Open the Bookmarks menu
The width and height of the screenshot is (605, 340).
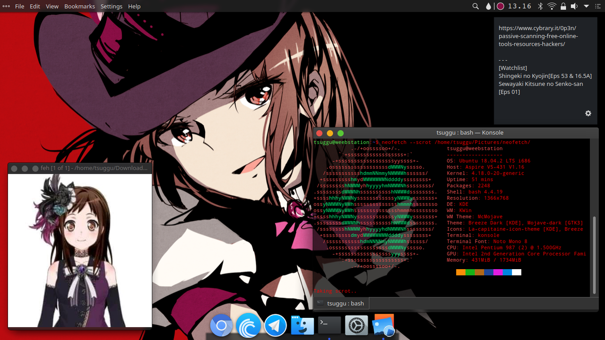pyautogui.click(x=79, y=6)
